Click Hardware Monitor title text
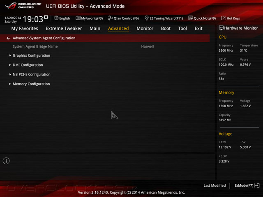The height and width of the screenshot is (197, 263). (x=241, y=28)
